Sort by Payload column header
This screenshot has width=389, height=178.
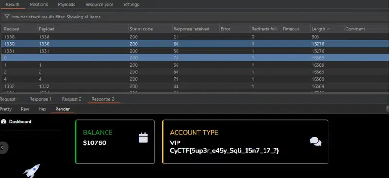coord(83,29)
